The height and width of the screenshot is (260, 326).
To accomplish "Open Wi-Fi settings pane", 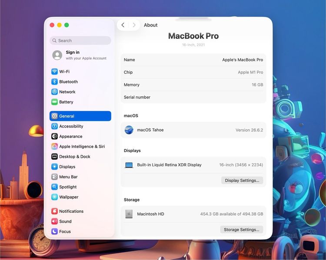I will pos(80,72).
